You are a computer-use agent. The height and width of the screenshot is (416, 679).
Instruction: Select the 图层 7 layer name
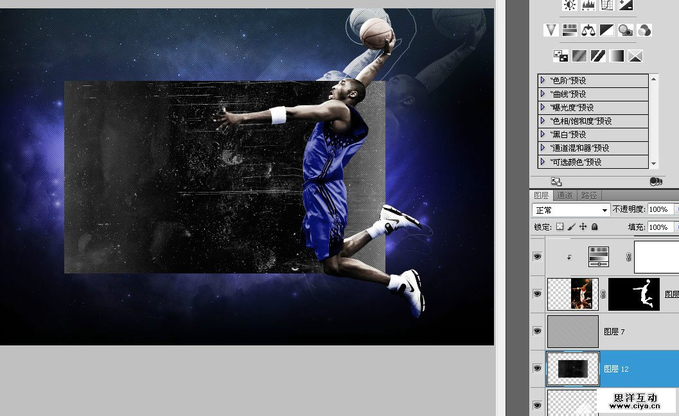tap(614, 332)
